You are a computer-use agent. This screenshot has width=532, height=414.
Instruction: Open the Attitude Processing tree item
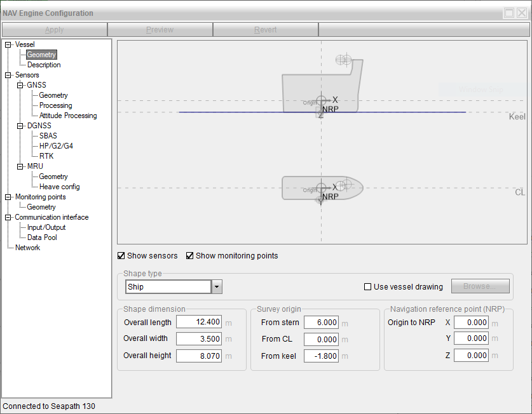coord(68,116)
